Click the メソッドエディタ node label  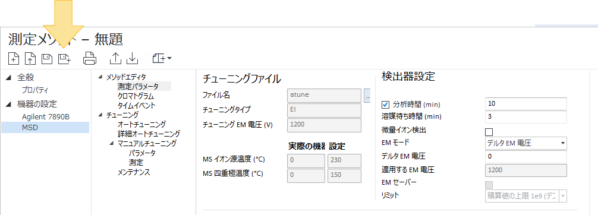point(126,77)
